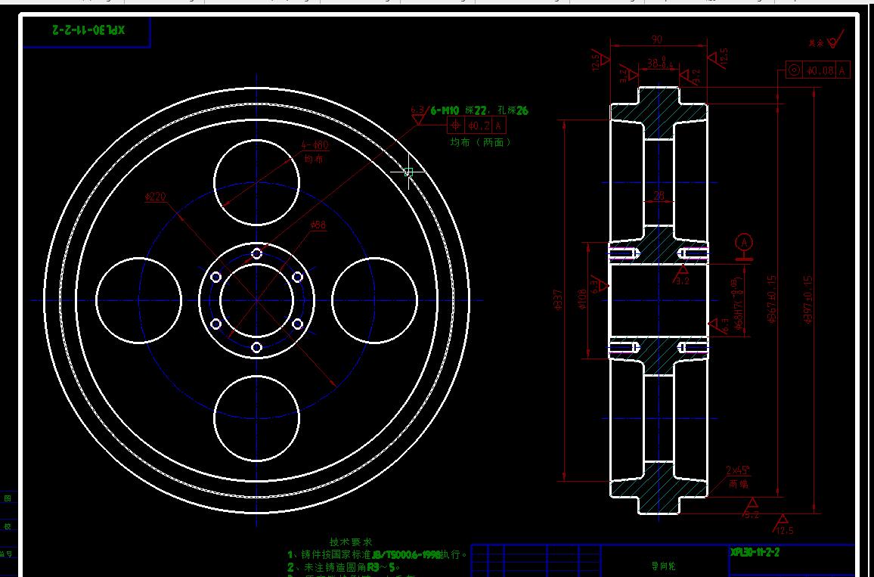Viewport: 874px width, 577px height.
Task: Pick the 2×45° chamfer note
Action: click(x=739, y=470)
